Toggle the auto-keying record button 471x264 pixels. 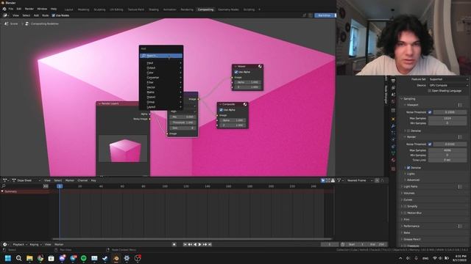[174, 244]
